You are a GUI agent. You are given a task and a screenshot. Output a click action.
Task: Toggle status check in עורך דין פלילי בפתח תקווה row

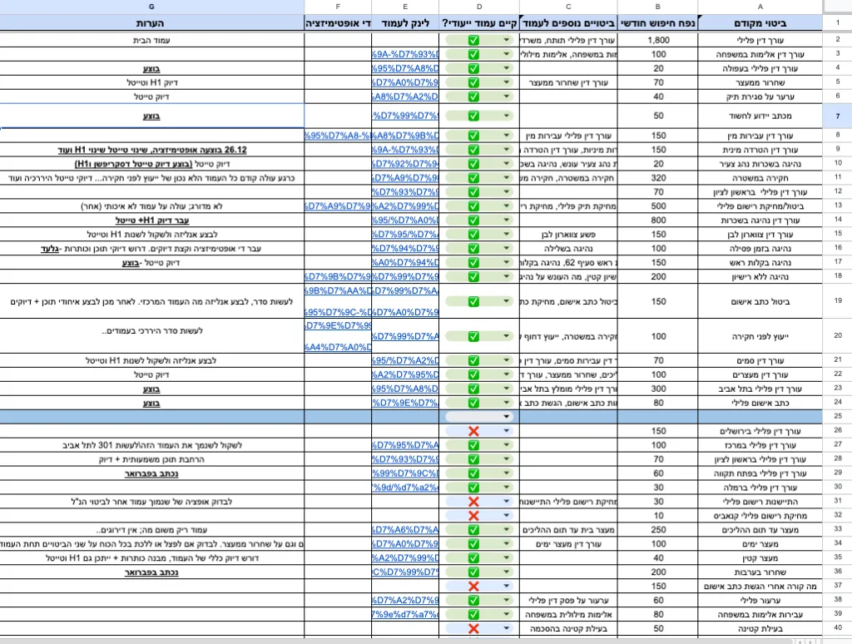click(x=473, y=474)
